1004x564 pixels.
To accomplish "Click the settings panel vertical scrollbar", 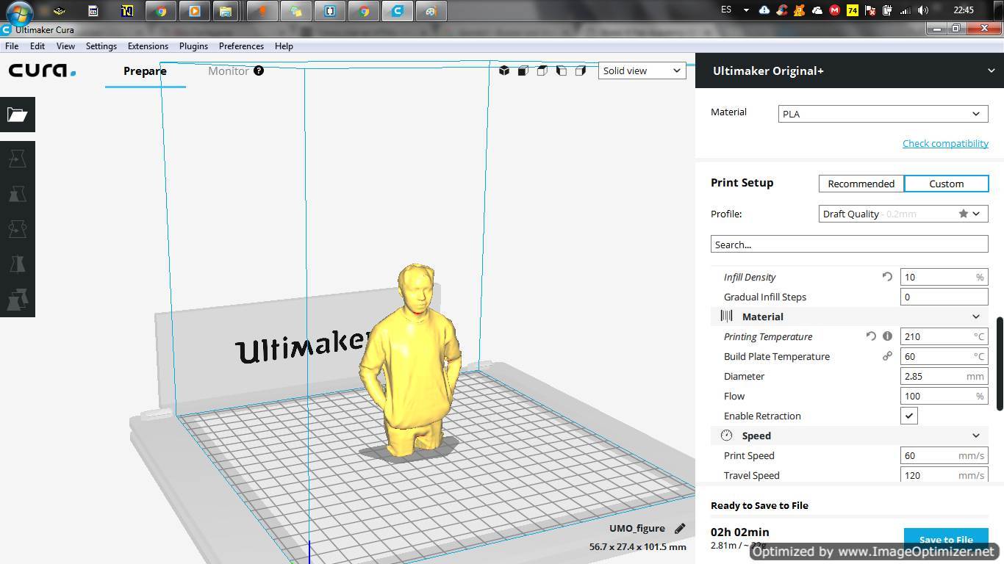I will coord(1000,364).
